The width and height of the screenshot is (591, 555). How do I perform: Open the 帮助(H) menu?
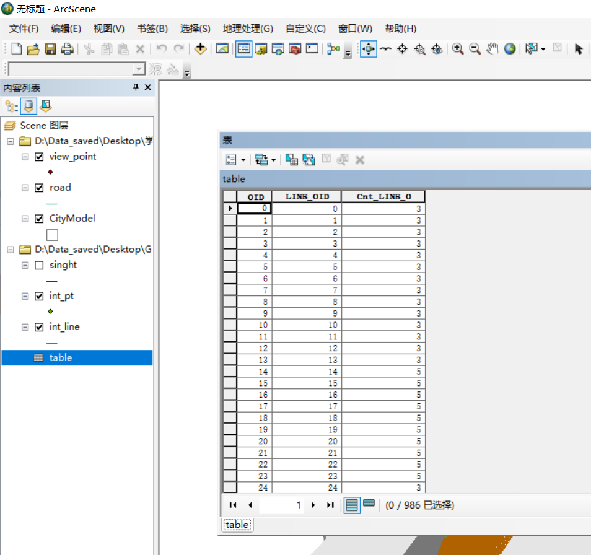[400, 28]
